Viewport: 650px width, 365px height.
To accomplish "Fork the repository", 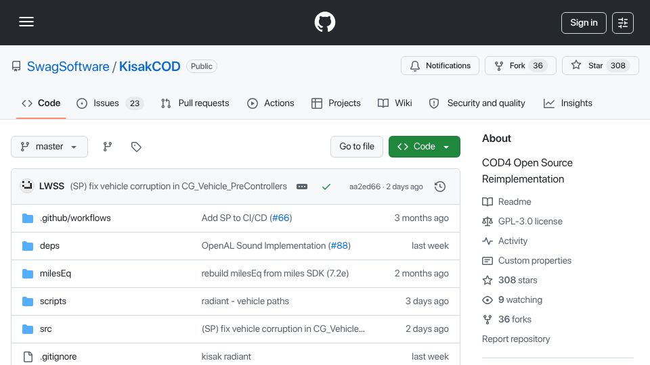I will 520,66.
